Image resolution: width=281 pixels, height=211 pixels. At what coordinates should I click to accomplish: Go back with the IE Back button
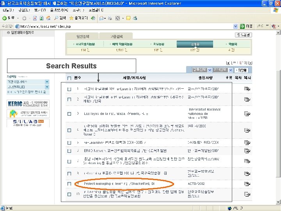pyautogui.click(x=9, y=18)
